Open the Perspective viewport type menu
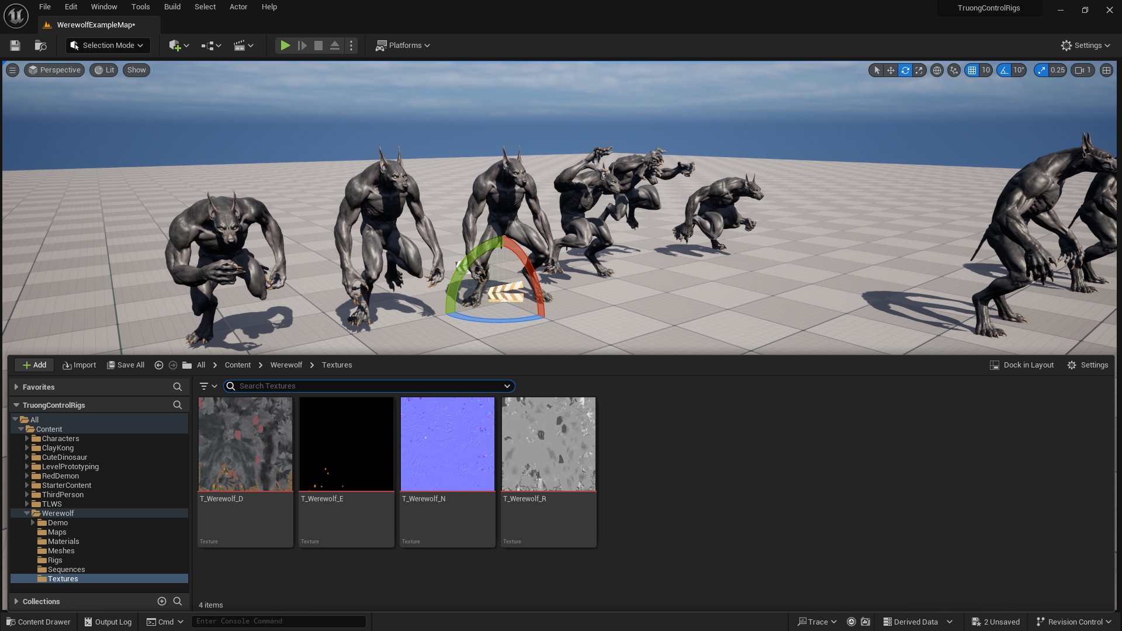Viewport: 1122px width, 631px height. click(54, 70)
